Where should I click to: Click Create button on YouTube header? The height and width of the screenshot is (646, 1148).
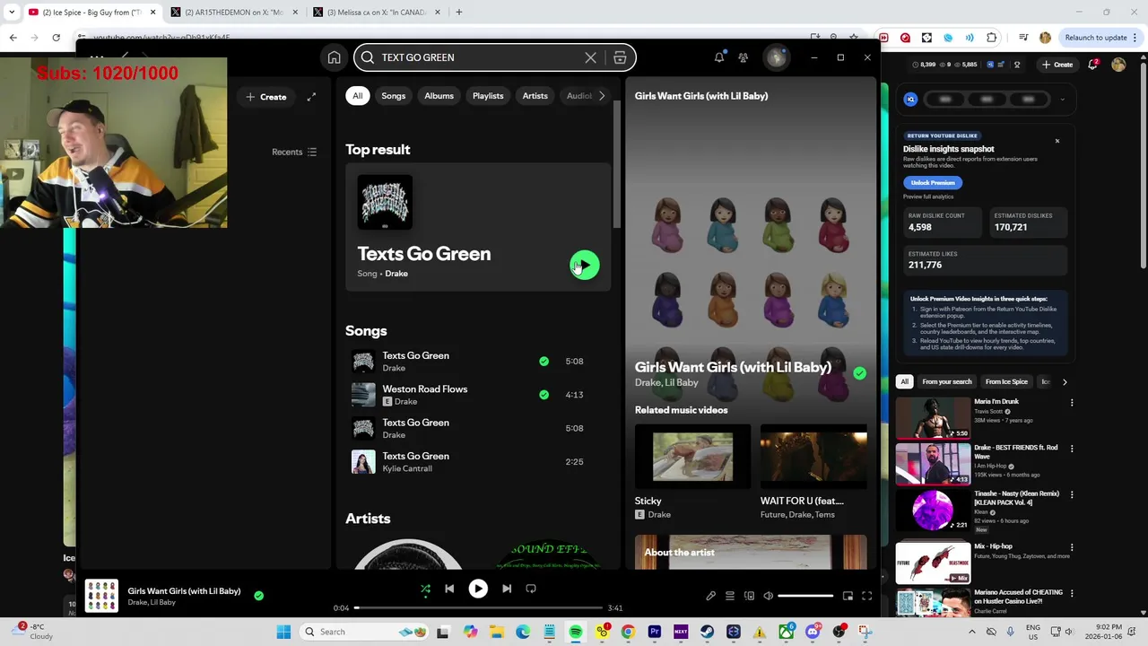[x=1057, y=65]
